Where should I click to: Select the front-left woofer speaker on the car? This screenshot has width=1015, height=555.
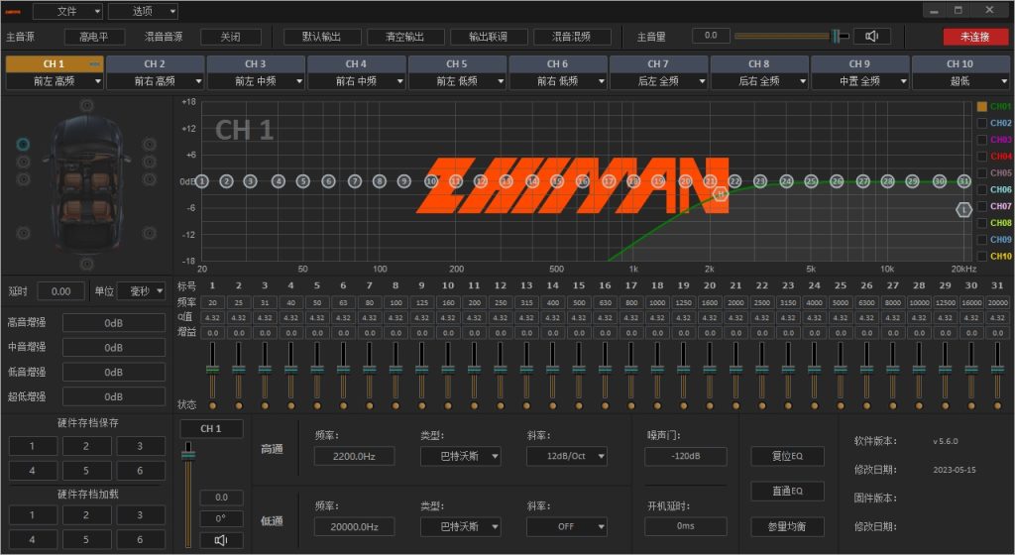pos(24,179)
